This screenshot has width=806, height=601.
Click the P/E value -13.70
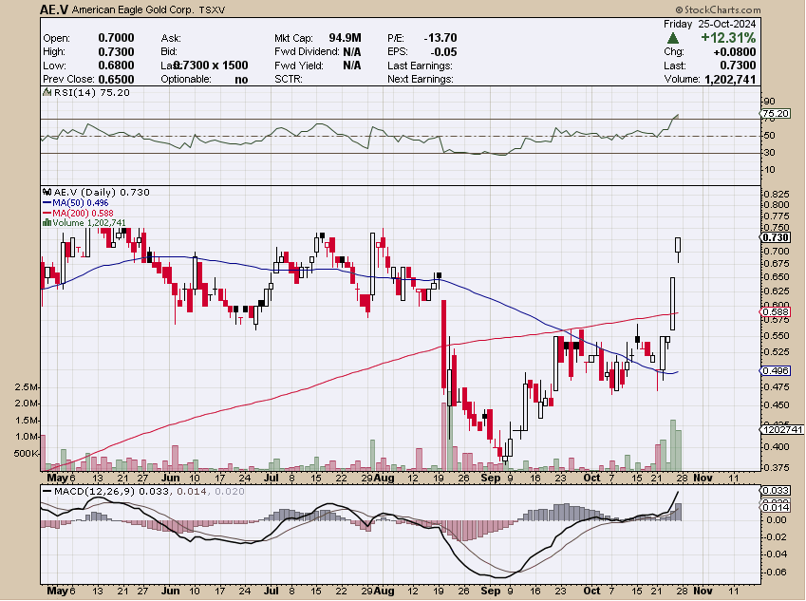(440, 38)
